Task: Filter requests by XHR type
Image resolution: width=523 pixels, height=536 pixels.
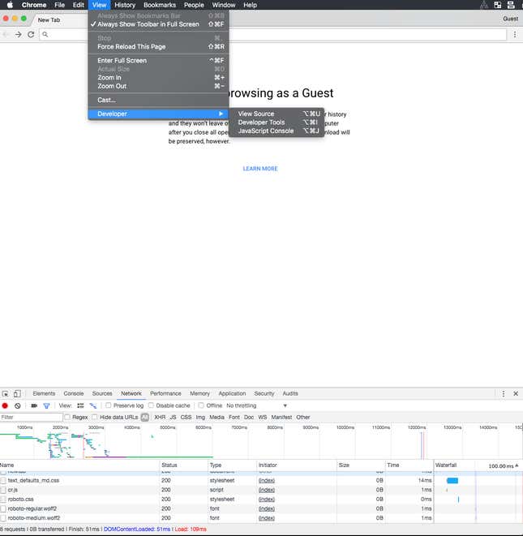Action: click(160, 417)
